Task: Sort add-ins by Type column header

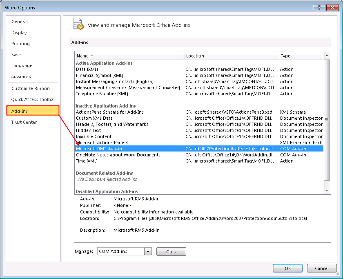Action: pyautogui.click(x=301, y=56)
